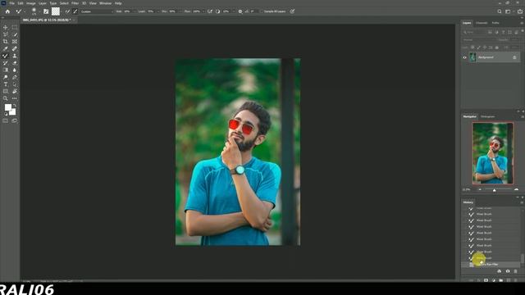Open the Window menu

point(105,3)
